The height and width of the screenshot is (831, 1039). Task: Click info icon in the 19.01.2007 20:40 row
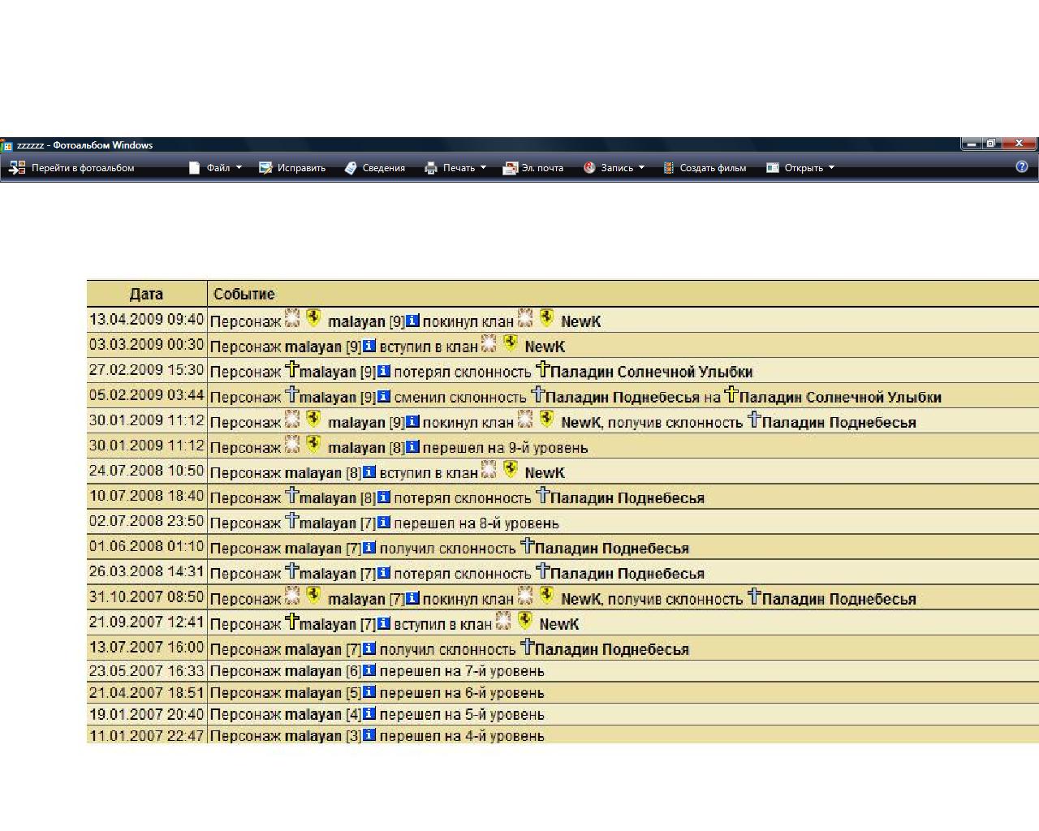[x=369, y=713]
